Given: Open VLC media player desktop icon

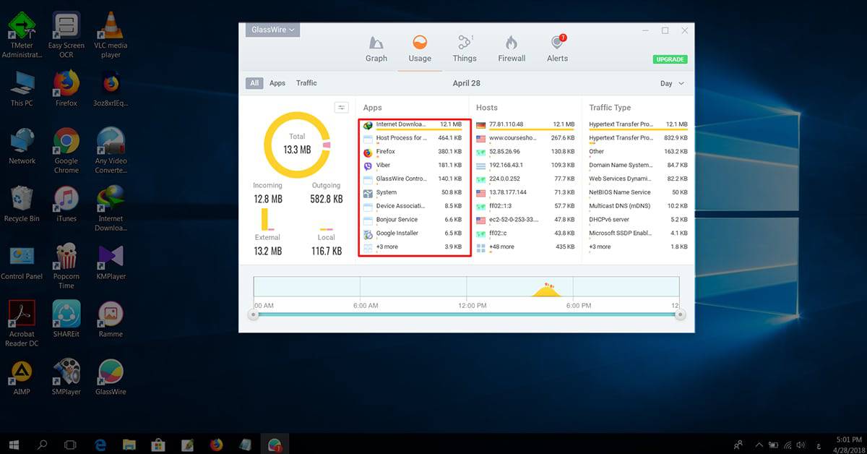Looking at the screenshot, I should pyautogui.click(x=111, y=35).
